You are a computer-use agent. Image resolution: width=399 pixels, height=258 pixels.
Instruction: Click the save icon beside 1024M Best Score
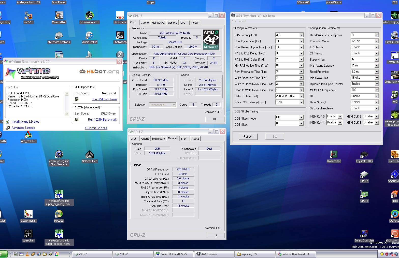(x=77, y=120)
